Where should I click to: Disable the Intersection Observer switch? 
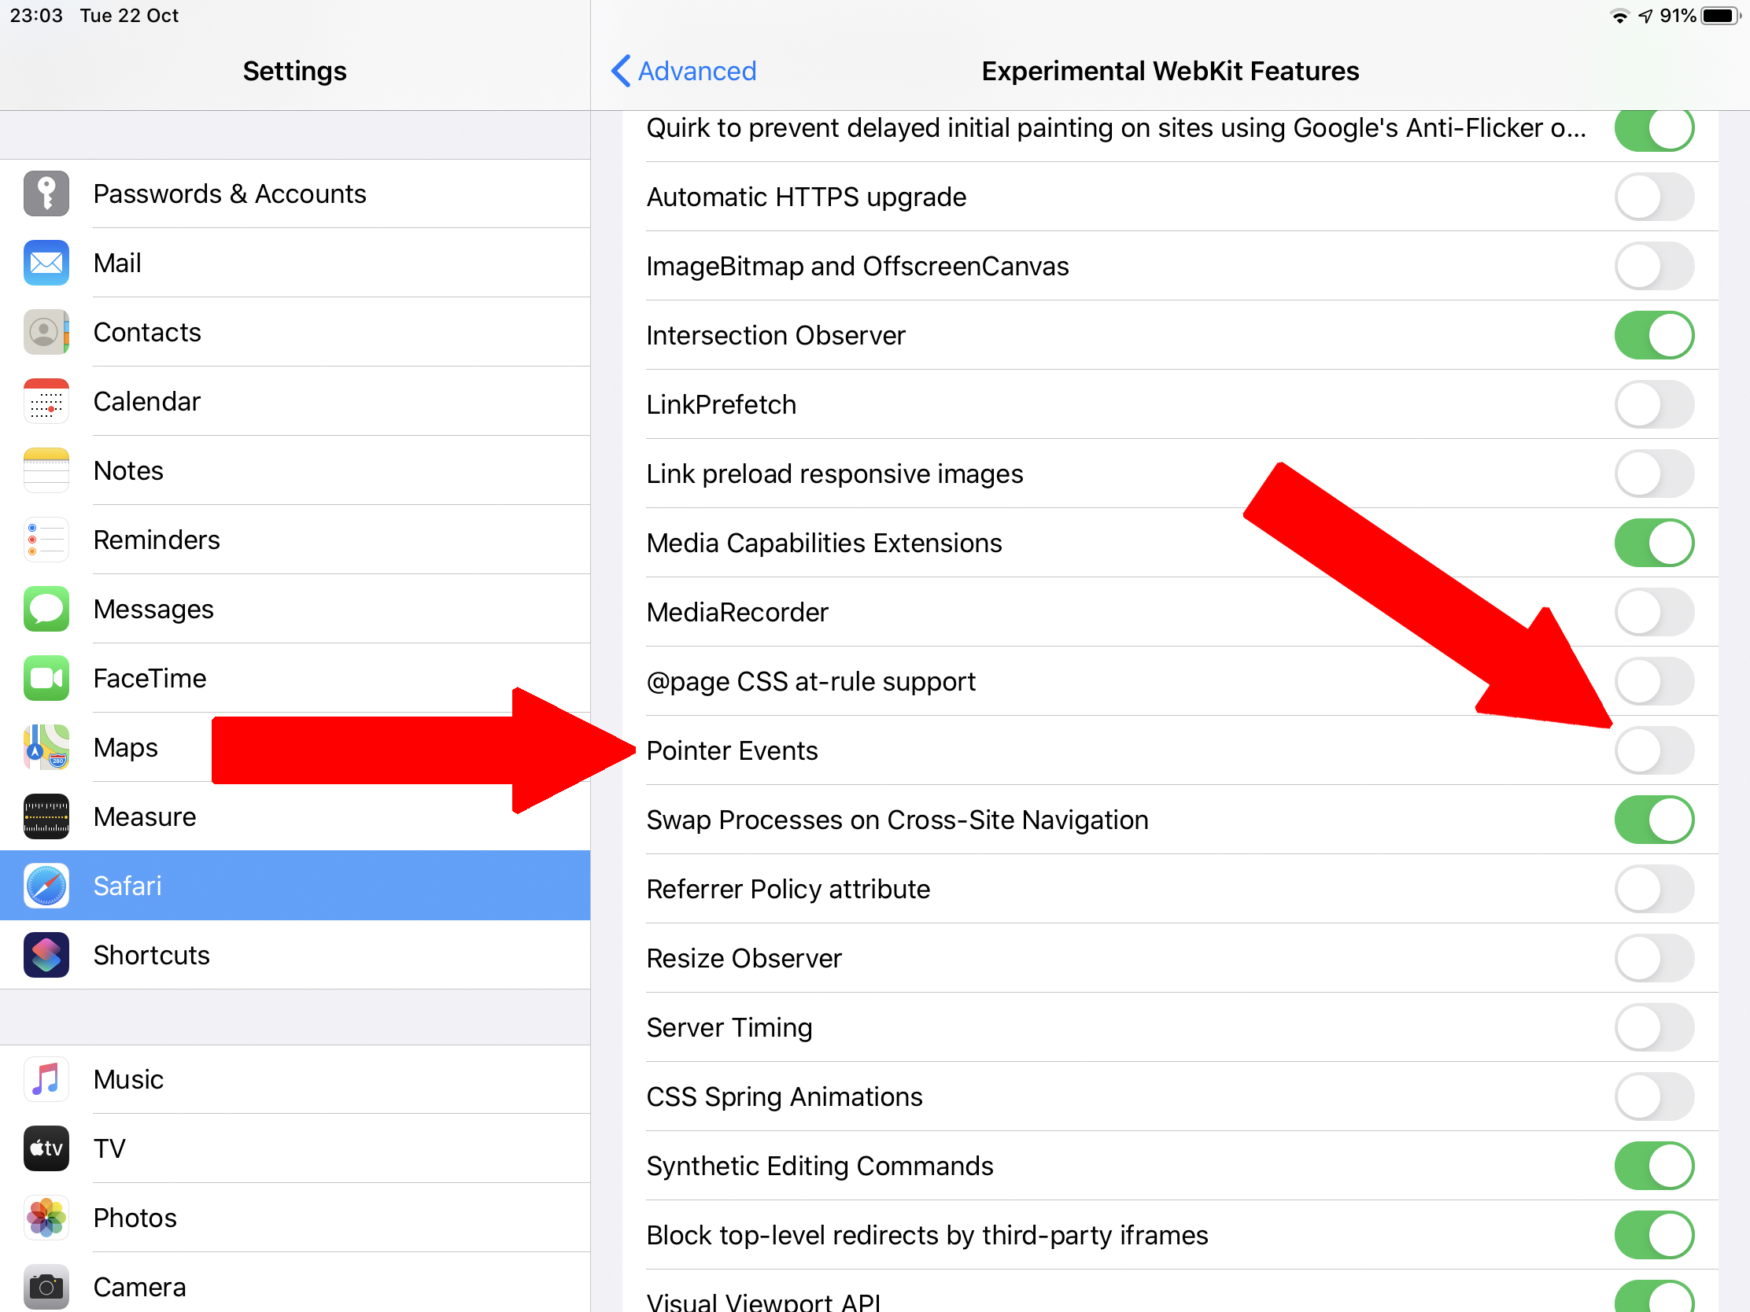click(1653, 335)
